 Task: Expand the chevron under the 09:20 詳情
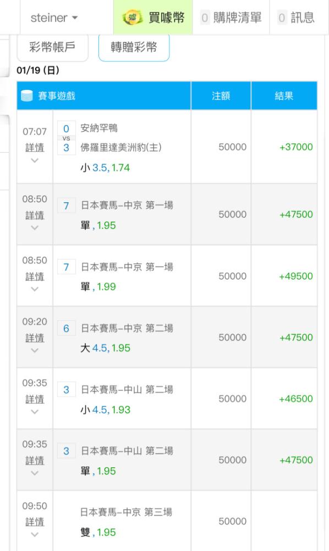click(35, 350)
